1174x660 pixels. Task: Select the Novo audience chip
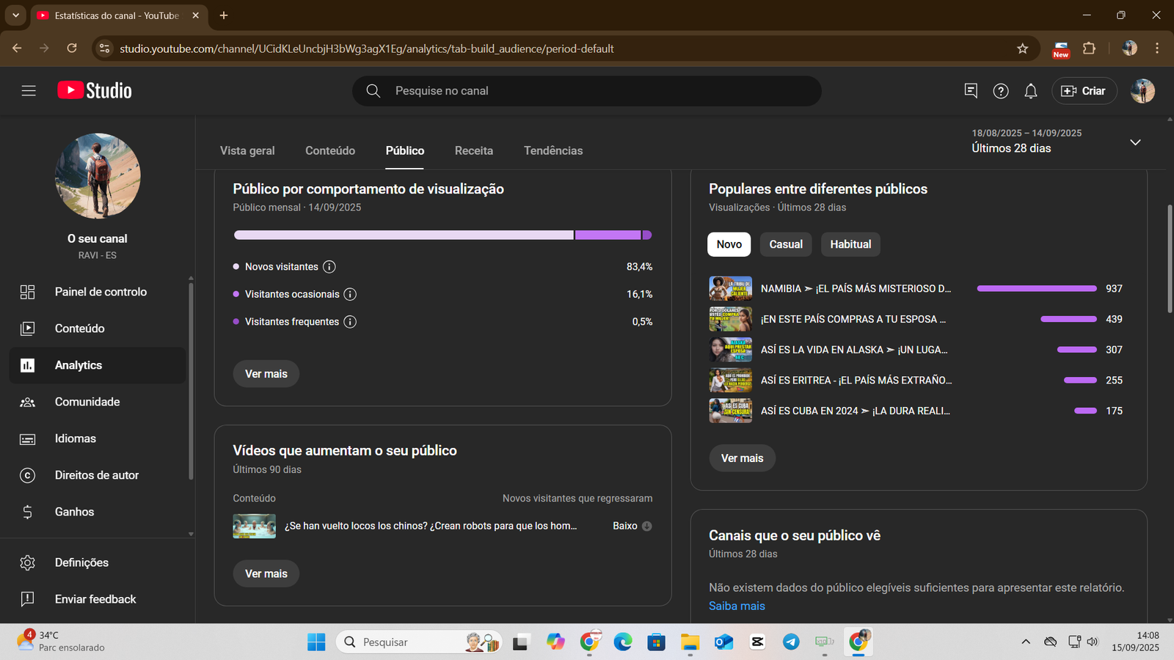[x=729, y=244]
